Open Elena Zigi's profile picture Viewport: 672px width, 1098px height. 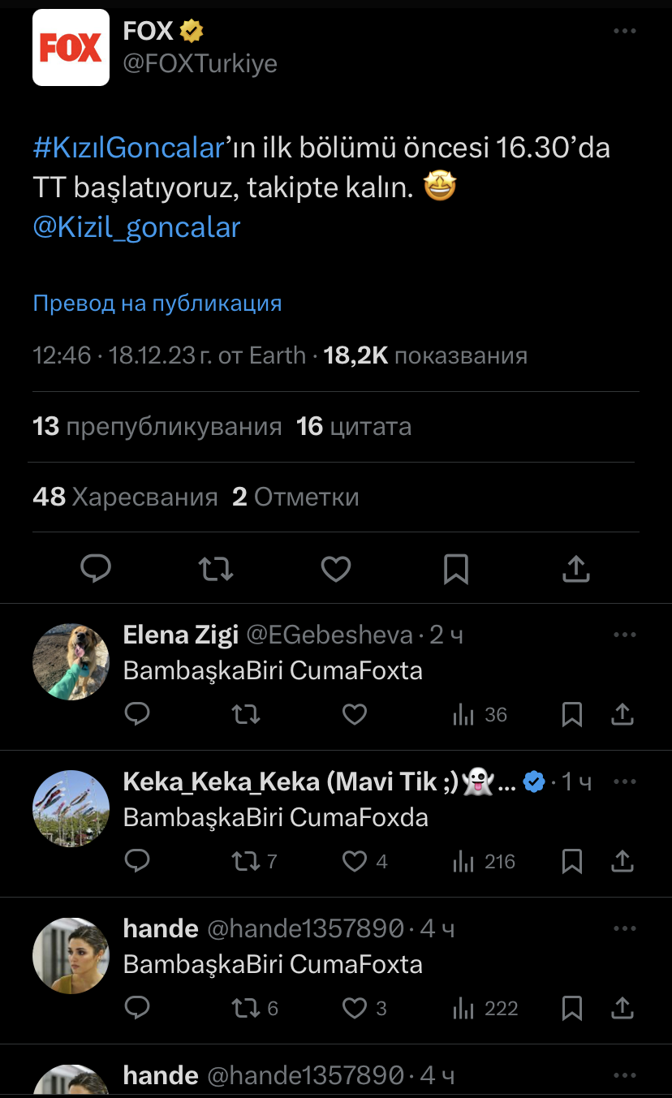pos(71,661)
